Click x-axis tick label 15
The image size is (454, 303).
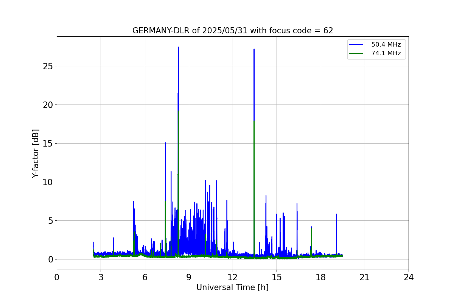tap(277, 277)
